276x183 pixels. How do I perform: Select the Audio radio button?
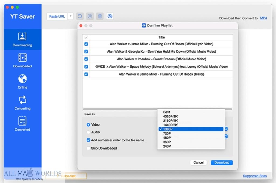coord(88,132)
